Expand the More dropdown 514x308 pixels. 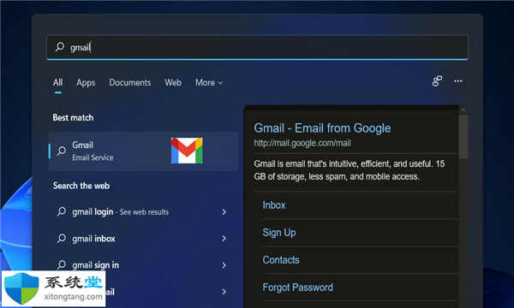tap(209, 82)
